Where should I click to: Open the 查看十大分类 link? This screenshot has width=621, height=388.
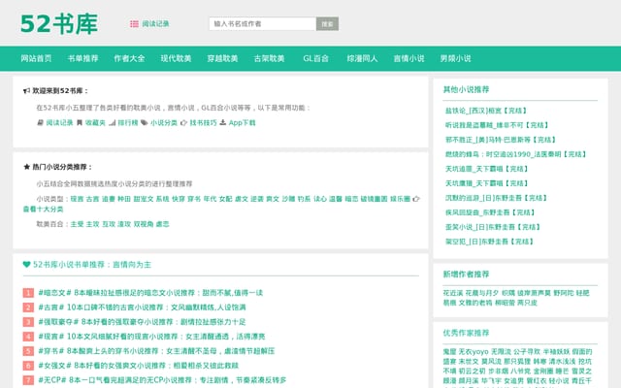point(43,210)
